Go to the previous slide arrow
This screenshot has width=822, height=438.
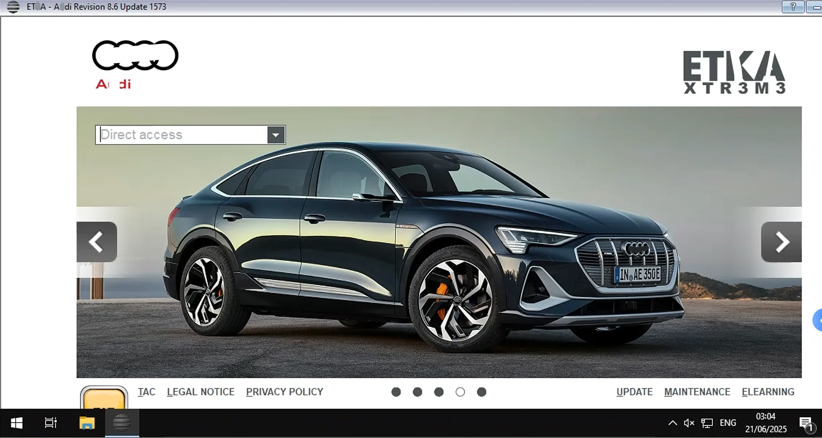pyautogui.click(x=97, y=242)
